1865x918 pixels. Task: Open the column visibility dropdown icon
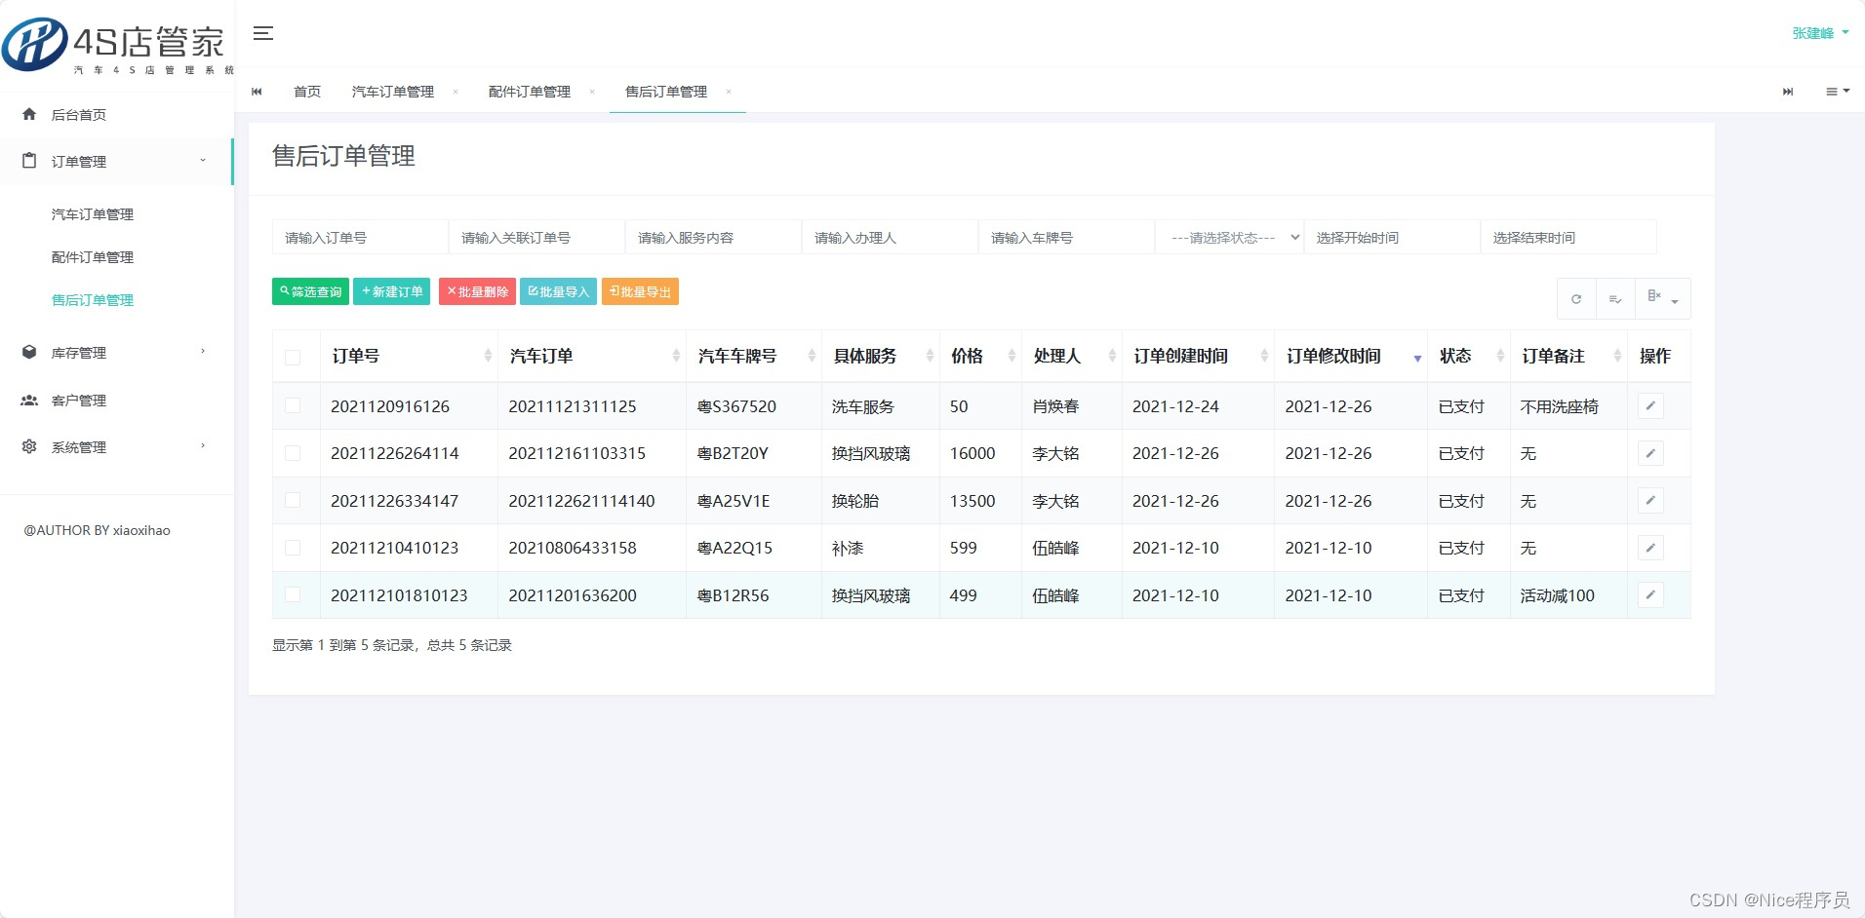[x=1662, y=299]
